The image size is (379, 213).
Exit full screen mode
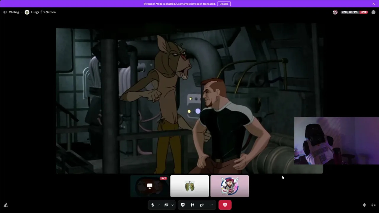click(x=373, y=205)
